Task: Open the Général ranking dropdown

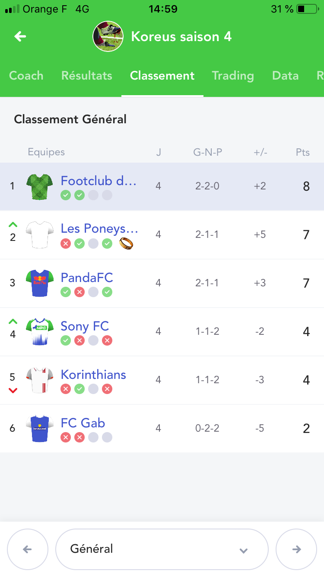Action: [x=162, y=549]
